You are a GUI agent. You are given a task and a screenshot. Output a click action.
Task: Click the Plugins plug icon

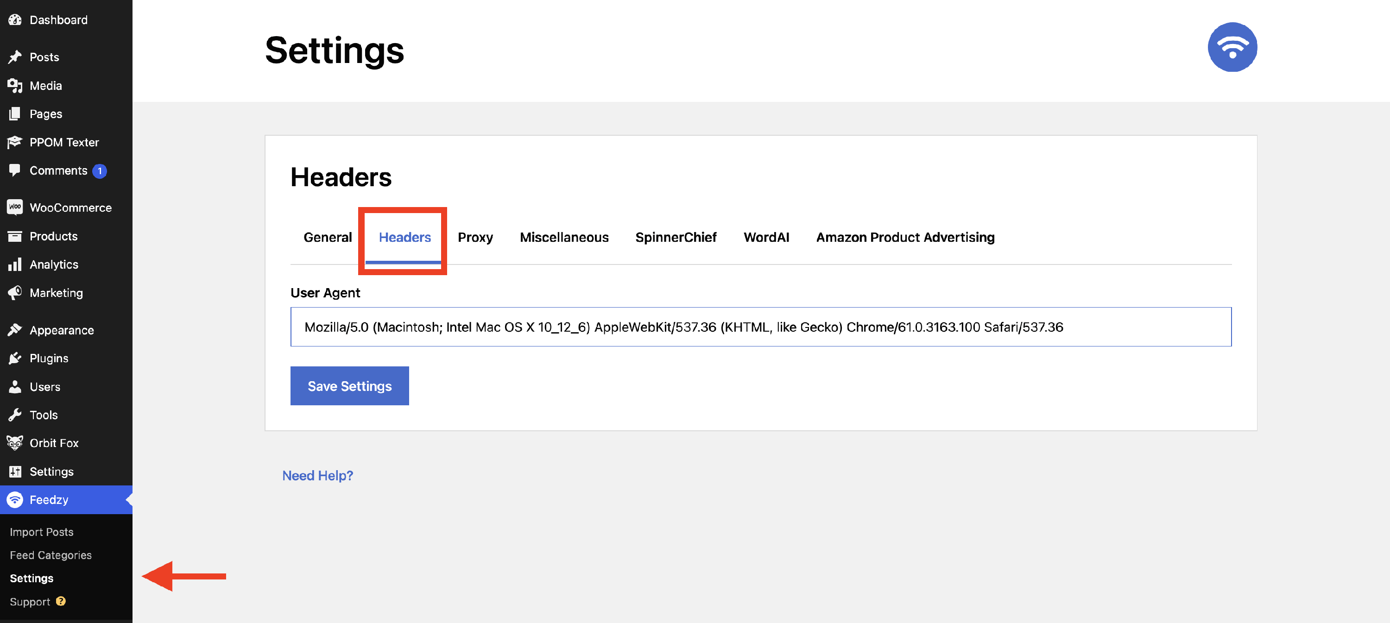pos(14,358)
